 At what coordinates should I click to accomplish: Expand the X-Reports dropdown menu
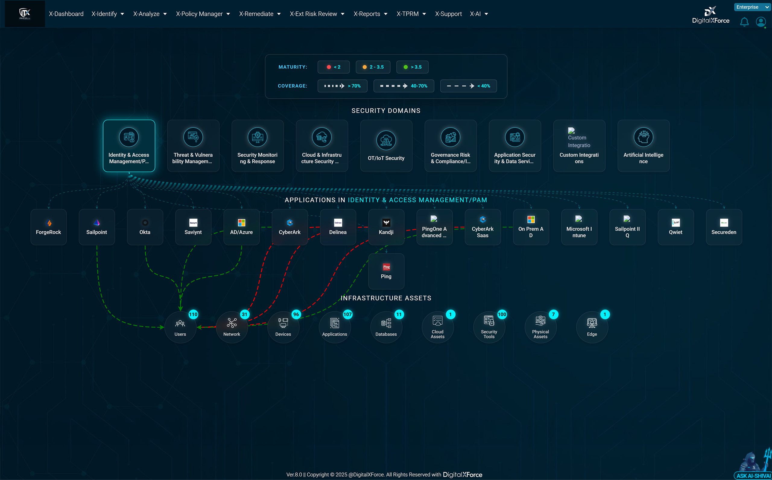[x=370, y=14]
